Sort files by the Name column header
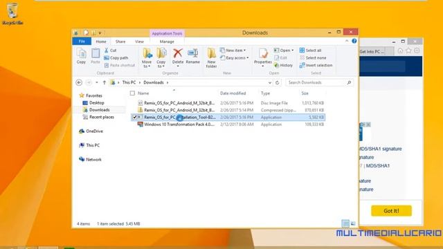The image size is (443, 249). point(143,93)
